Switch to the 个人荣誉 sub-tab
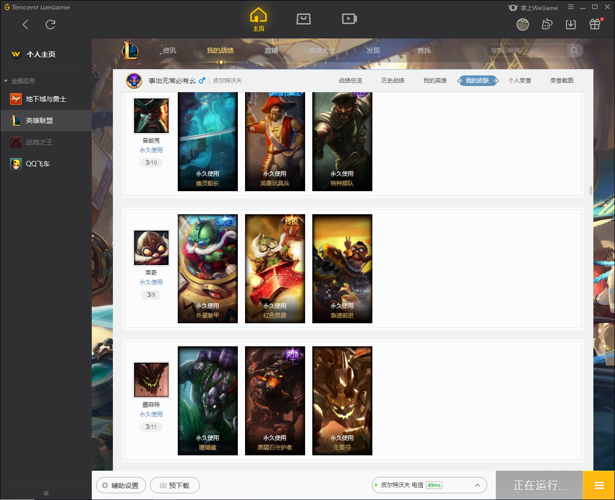615x500 pixels. (x=519, y=81)
